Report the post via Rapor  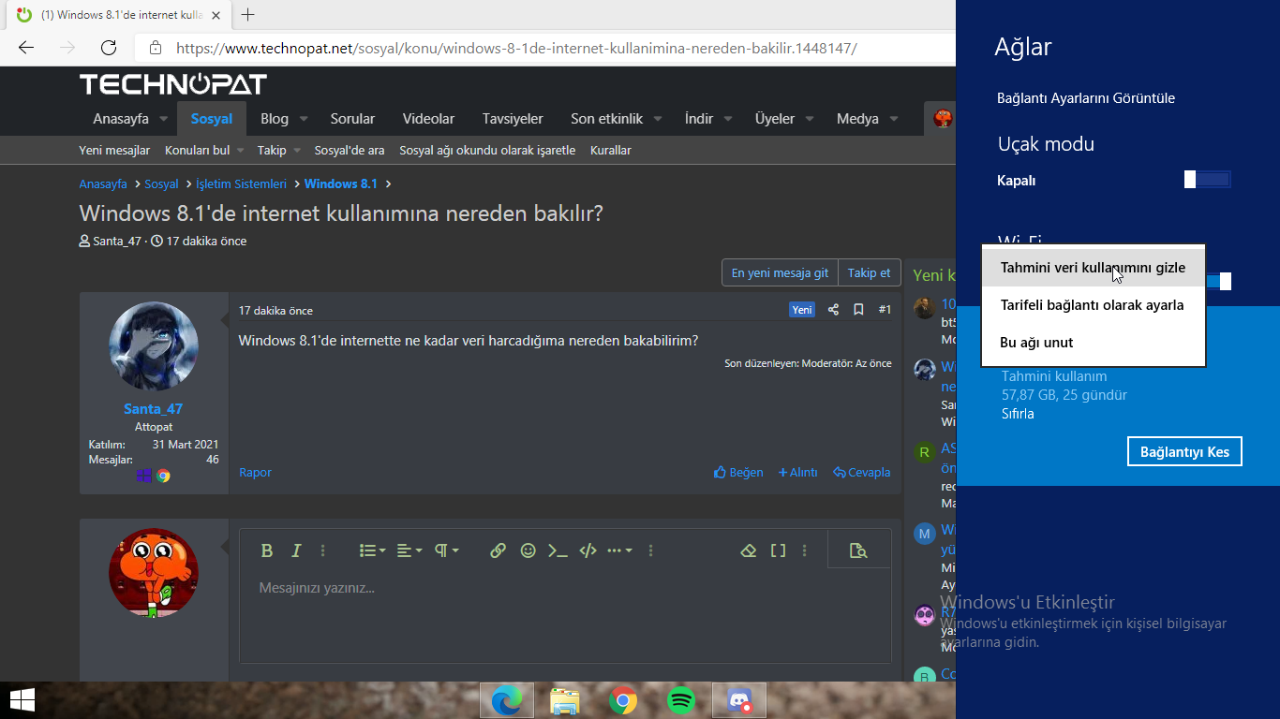[x=255, y=473]
